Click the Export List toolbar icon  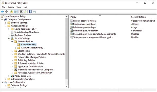click(x=25, y=12)
